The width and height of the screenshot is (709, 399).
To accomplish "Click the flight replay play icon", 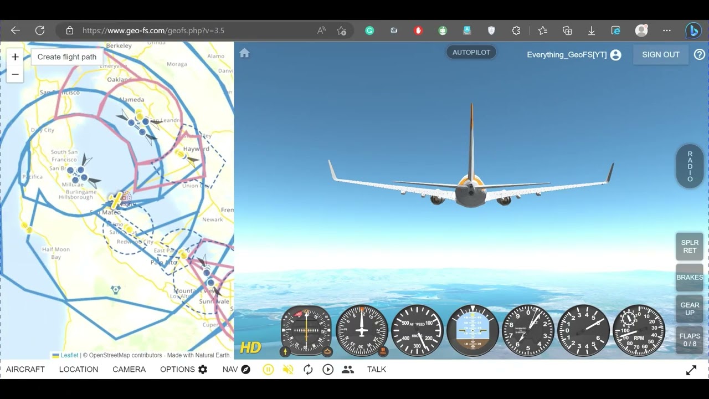I will (x=328, y=370).
